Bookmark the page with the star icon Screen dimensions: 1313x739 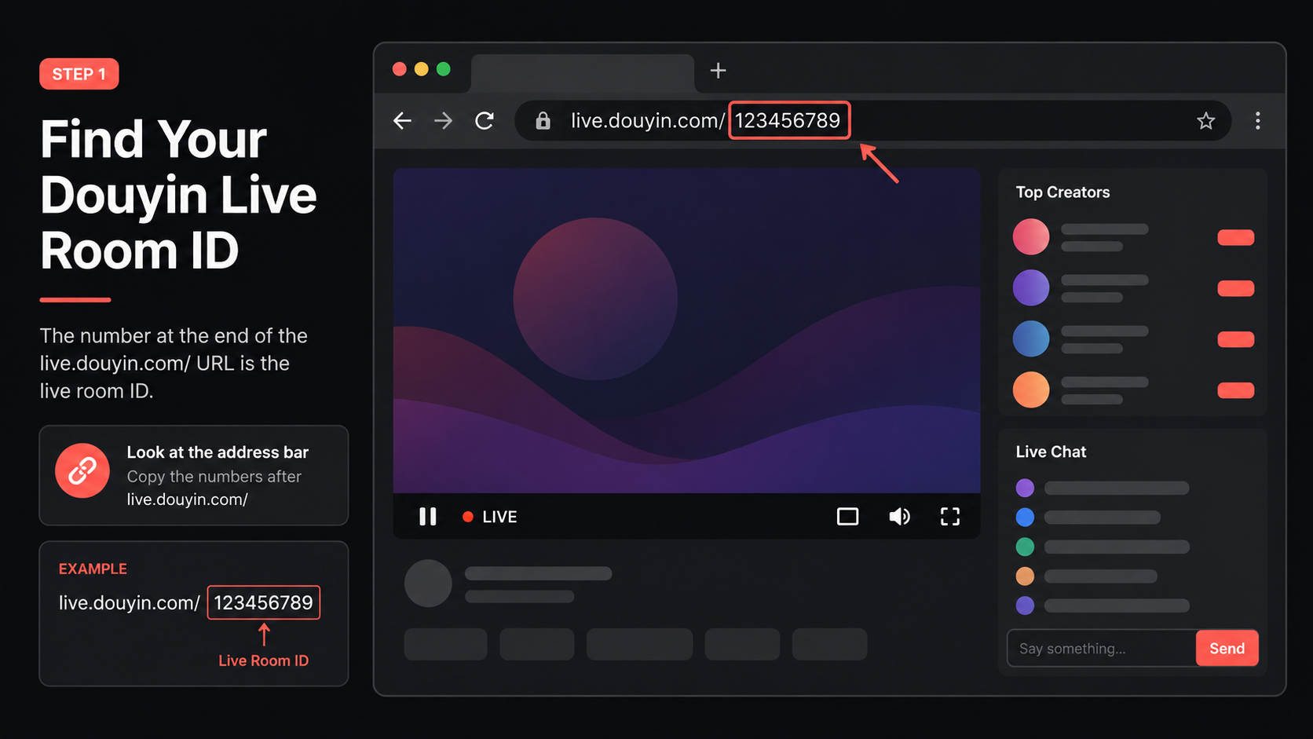(x=1206, y=121)
